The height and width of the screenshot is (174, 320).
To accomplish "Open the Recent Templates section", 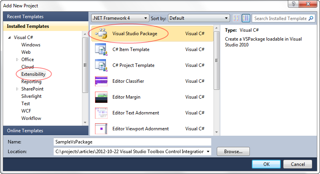I will 42,17.
